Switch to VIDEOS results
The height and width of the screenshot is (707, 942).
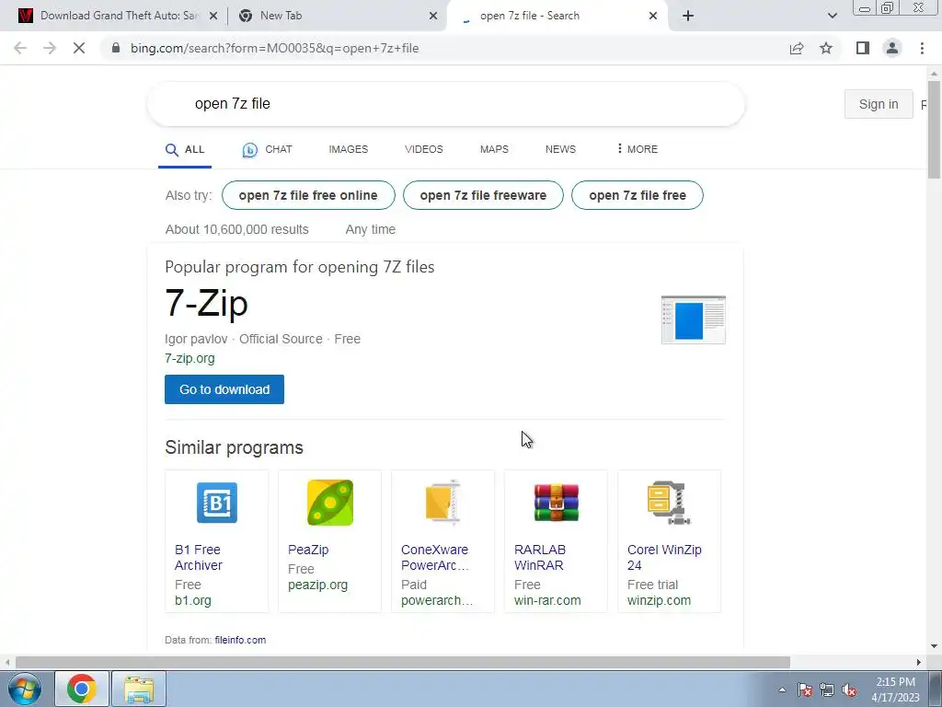click(423, 149)
